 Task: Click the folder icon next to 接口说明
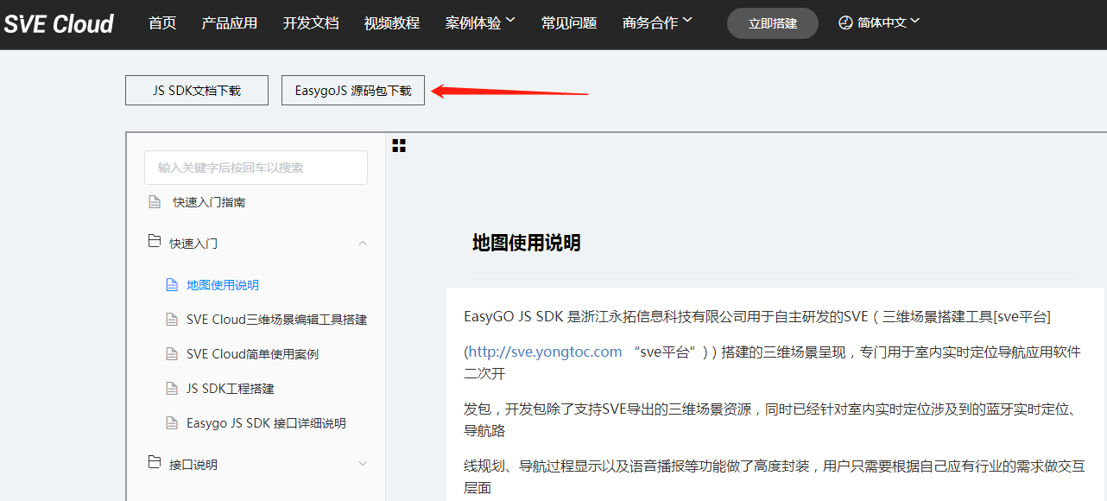click(x=152, y=464)
